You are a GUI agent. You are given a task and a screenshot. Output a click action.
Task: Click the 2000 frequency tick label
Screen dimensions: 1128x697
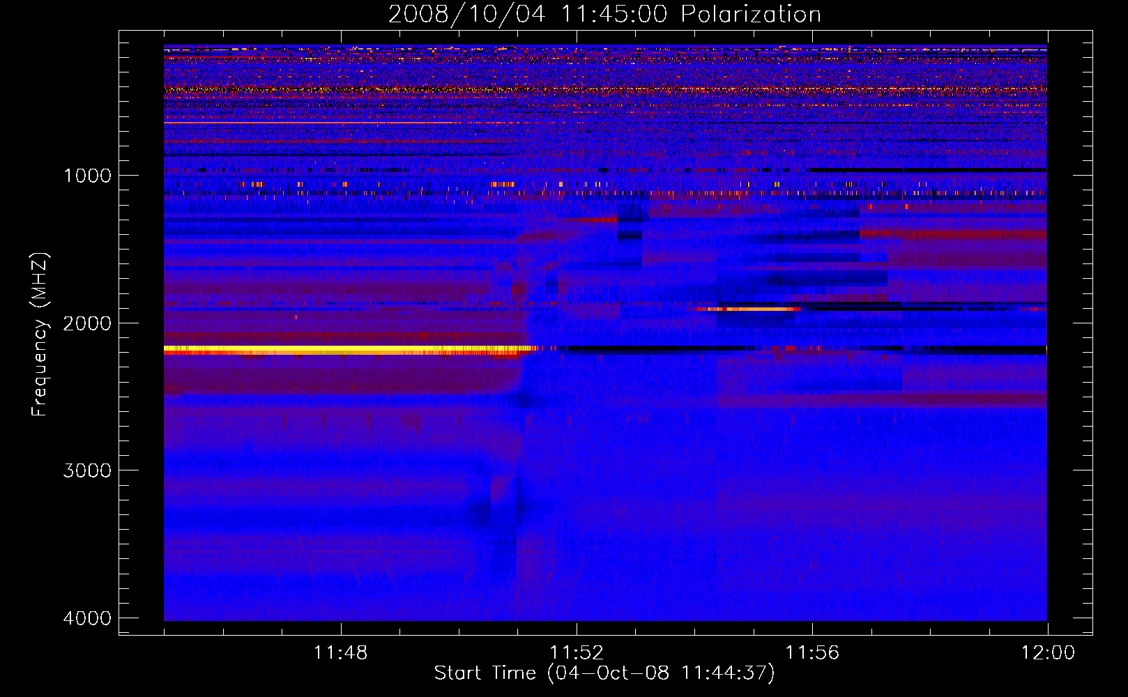click(87, 323)
